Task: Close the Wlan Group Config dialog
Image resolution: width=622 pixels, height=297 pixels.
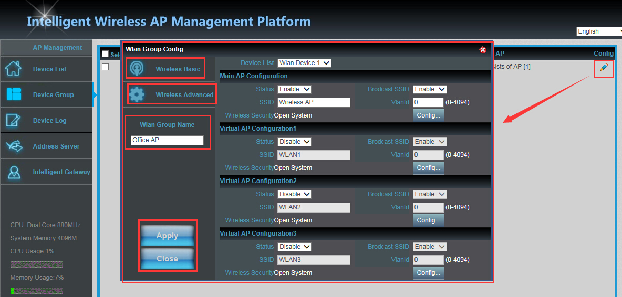Action: point(483,49)
